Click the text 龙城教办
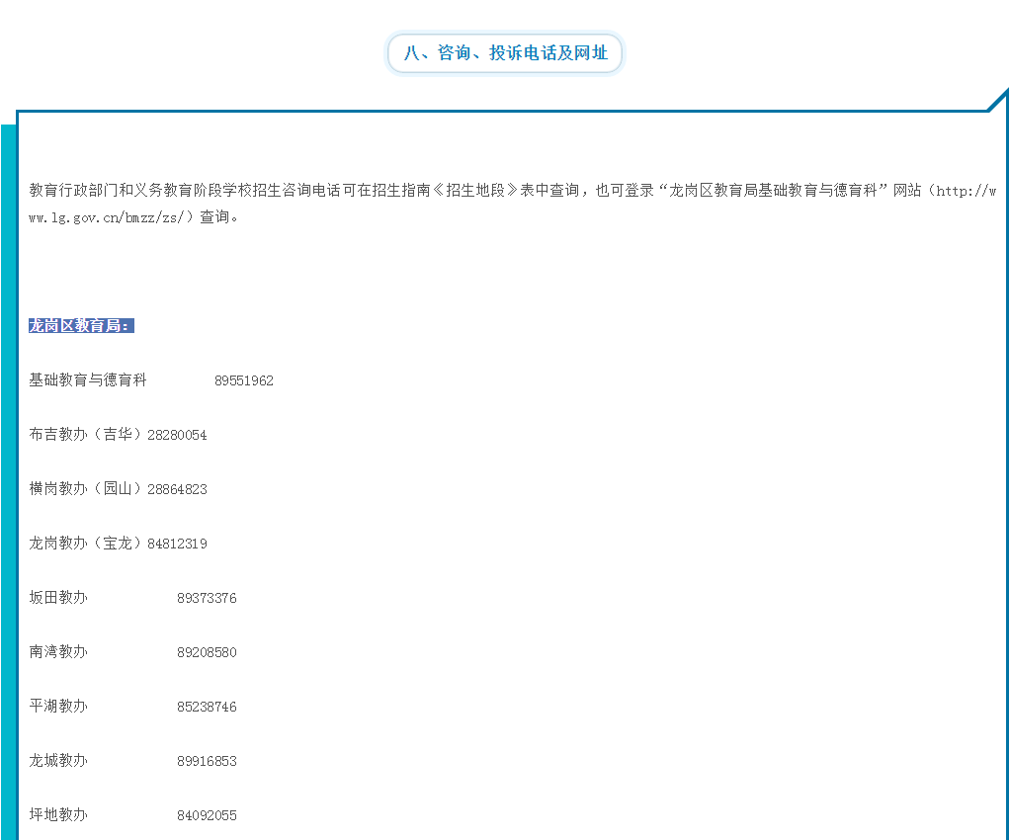Viewport: 1010px width, 840px height. pos(58,760)
